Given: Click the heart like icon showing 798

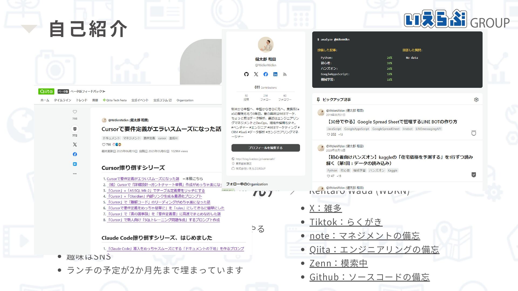Looking at the screenshot, I should coord(75,112).
